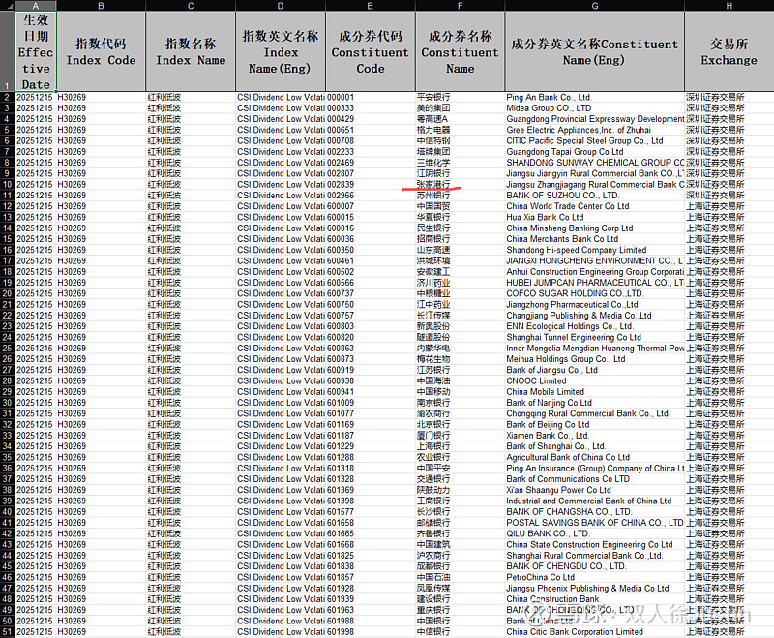Select China Mobile Limited cell

(x=594, y=392)
